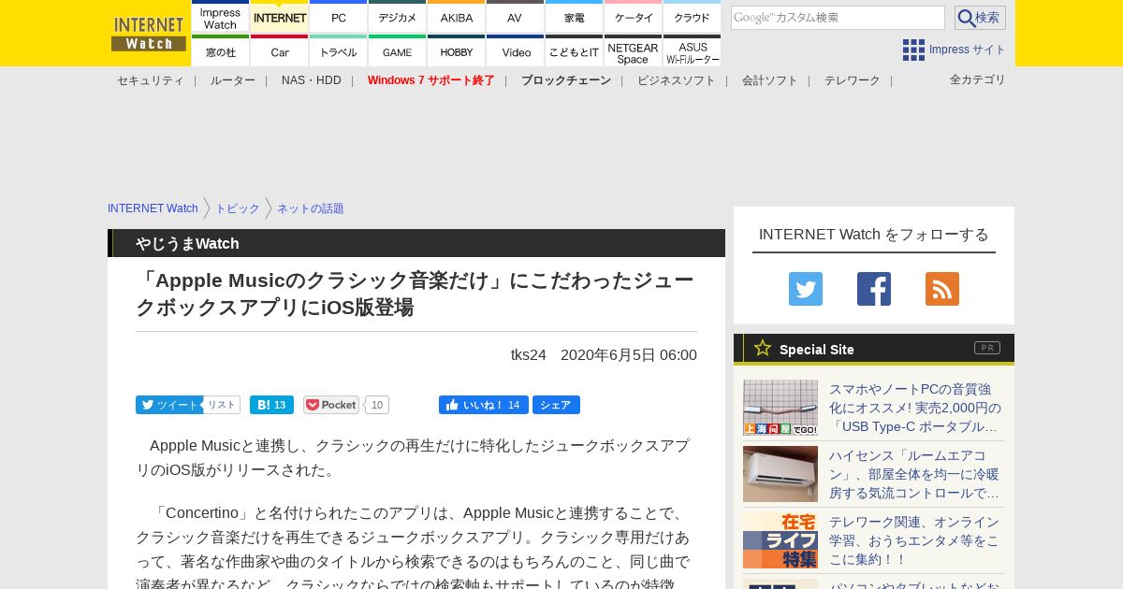
Task: Open スマホやノートPCの音質強化 article link
Action: pos(915,408)
